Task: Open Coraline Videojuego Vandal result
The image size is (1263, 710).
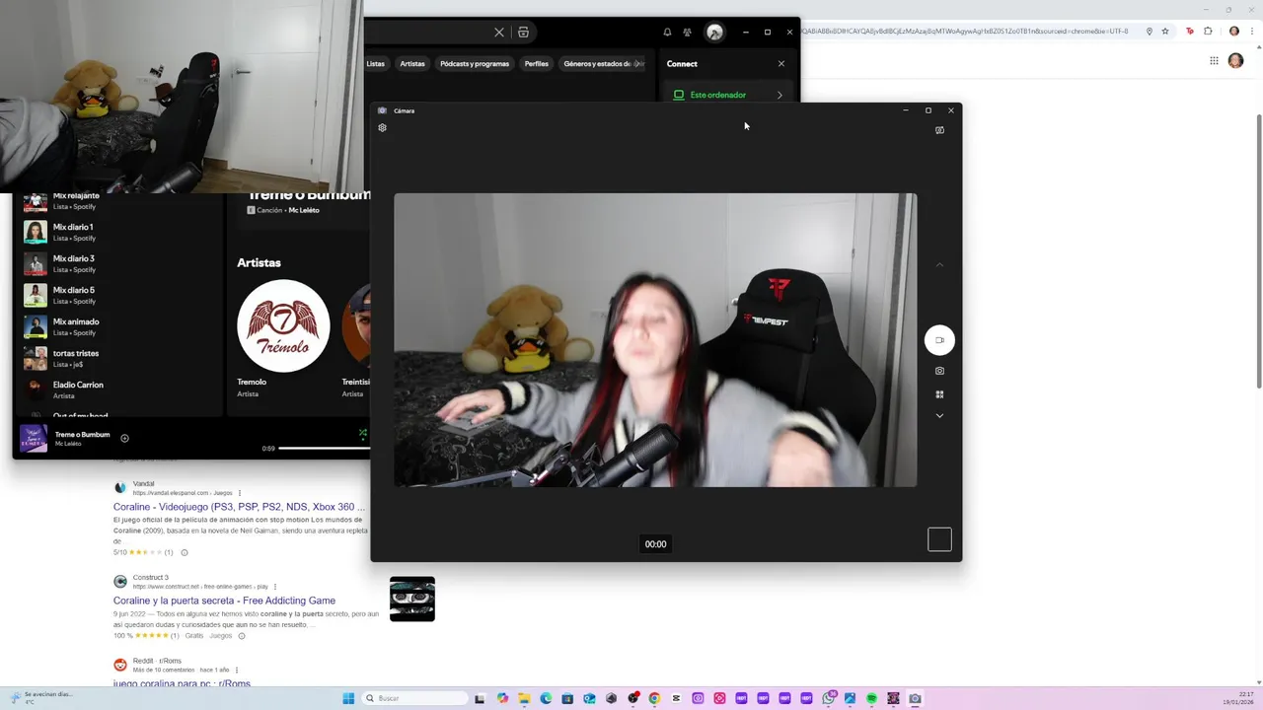Action: tap(239, 507)
